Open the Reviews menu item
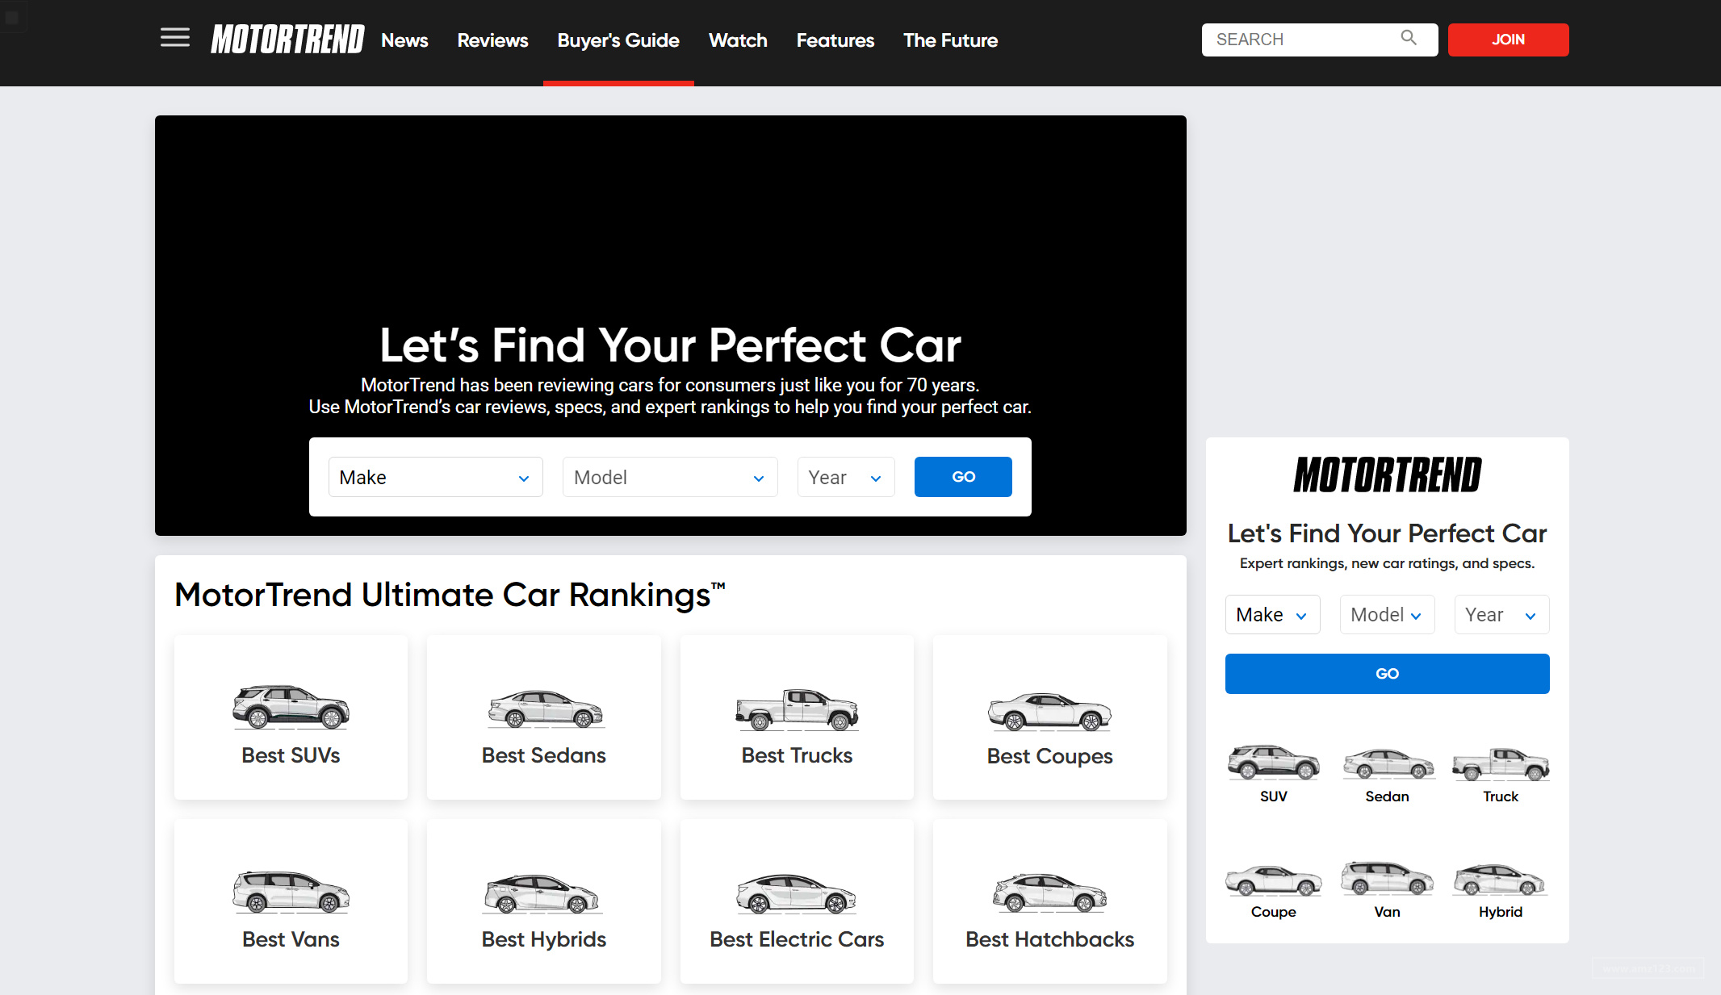 click(x=492, y=40)
